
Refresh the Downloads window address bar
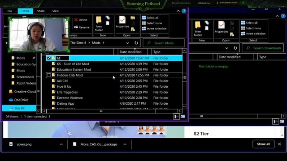235,48
